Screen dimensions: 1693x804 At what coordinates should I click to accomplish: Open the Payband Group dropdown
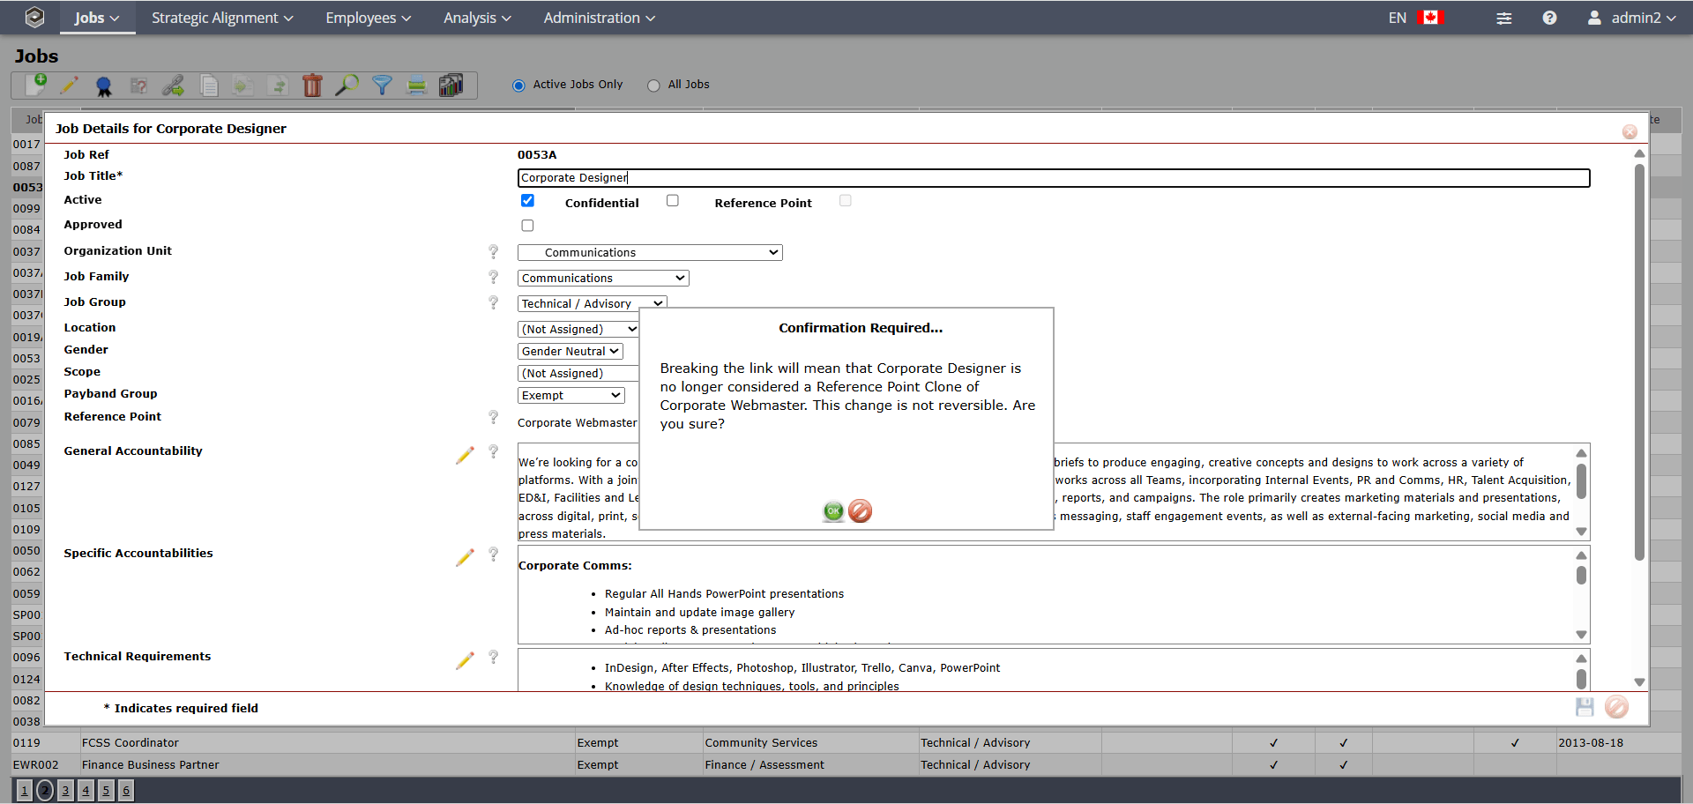[x=571, y=396]
